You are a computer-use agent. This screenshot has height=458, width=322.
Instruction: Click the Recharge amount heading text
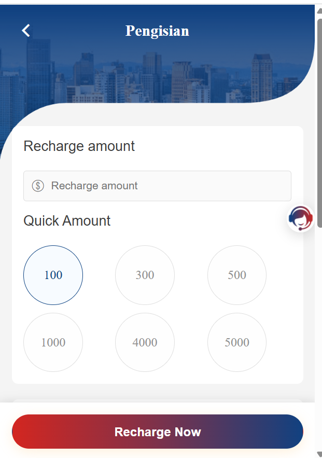[x=79, y=146]
